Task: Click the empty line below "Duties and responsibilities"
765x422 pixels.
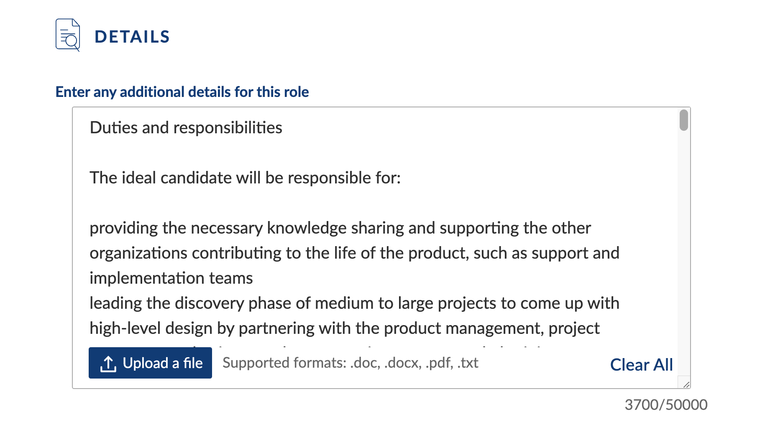Action: 251,153
